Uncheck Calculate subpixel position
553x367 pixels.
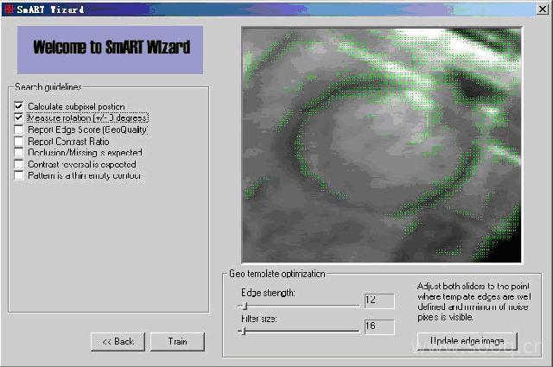19,106
